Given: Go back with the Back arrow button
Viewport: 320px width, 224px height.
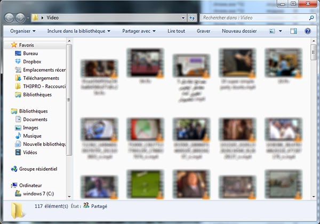Looking at the screenshot, I should point(9,18).
